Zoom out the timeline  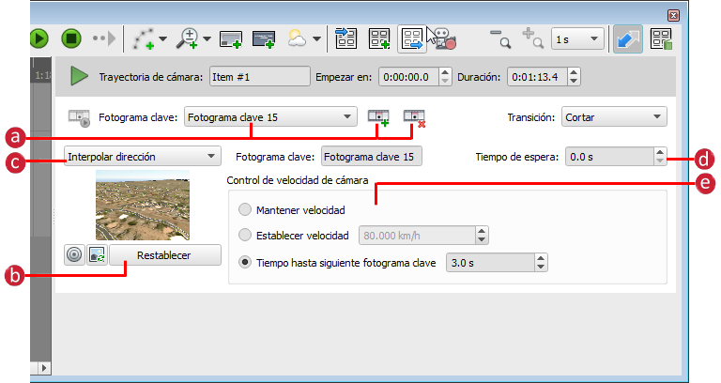(x=500, y=38)
